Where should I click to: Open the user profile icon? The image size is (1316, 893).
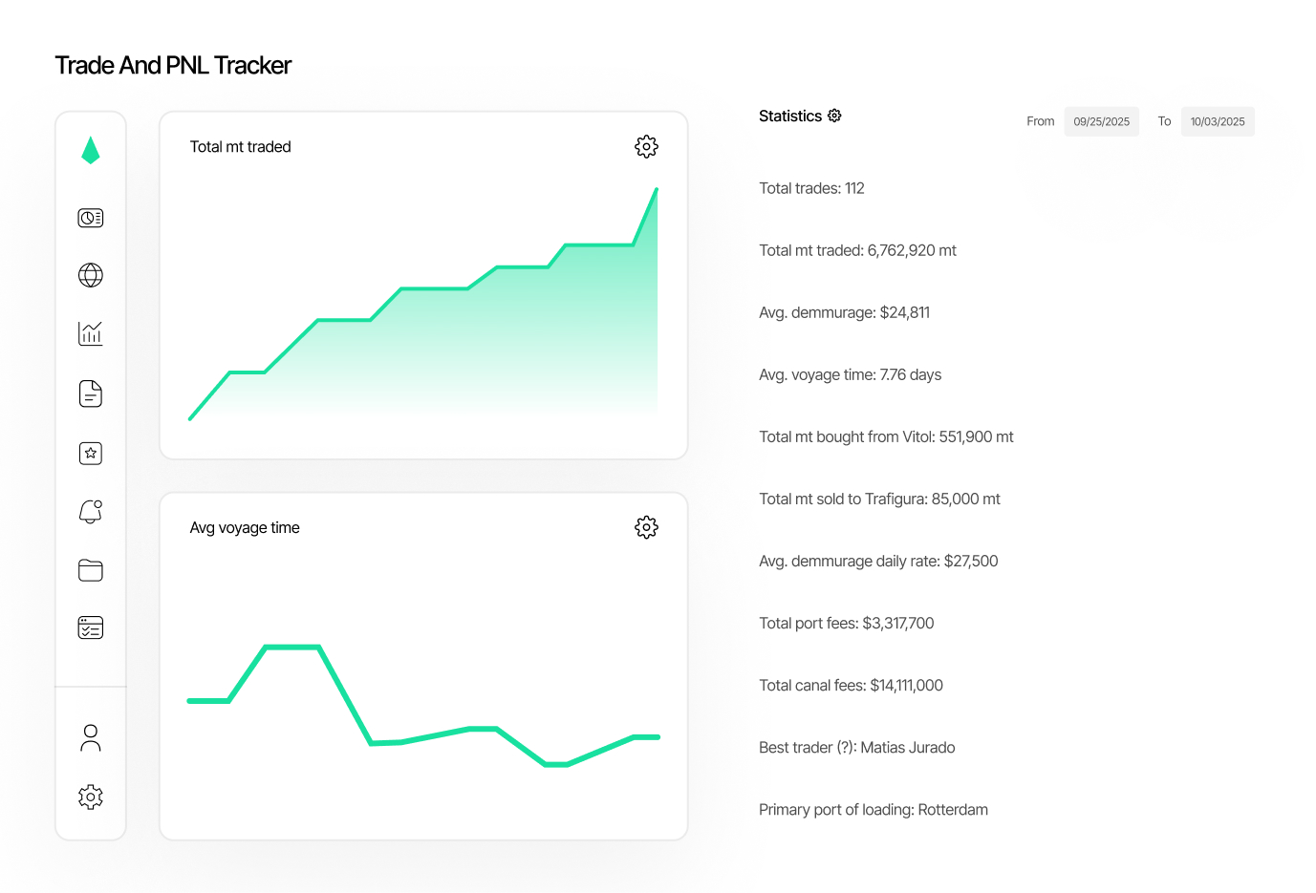tap(90, 737)
